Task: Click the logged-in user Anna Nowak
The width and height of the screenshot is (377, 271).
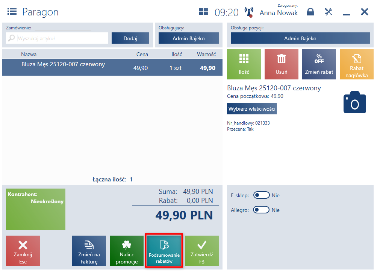Action: point(279,12)
